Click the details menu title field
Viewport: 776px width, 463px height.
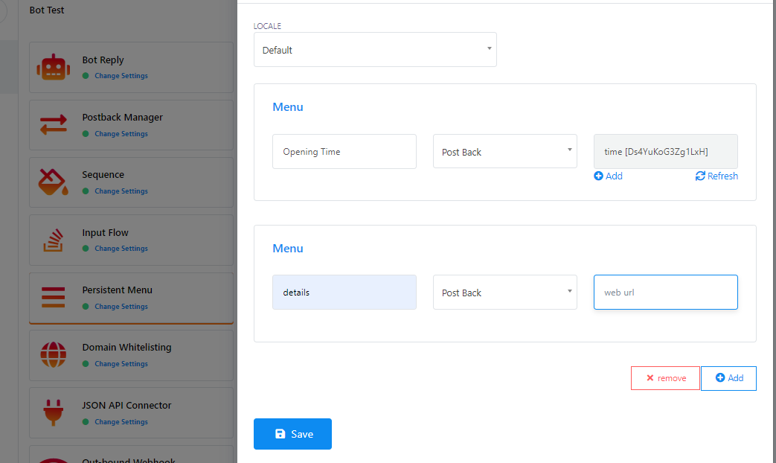(344, 293)
